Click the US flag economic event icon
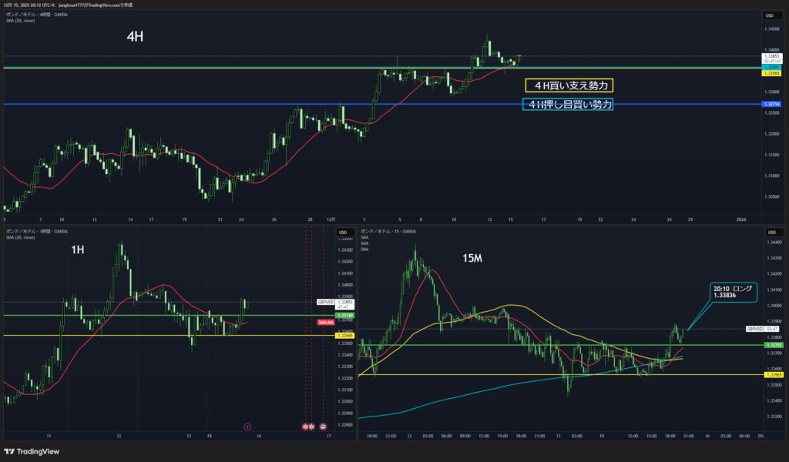This screenshot has width=789, height=462. click(x=321, y=425)
